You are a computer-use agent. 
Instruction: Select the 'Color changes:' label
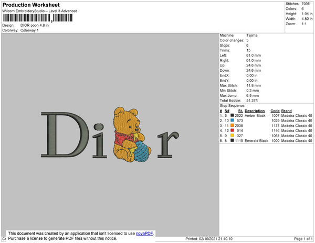point(232,40)
